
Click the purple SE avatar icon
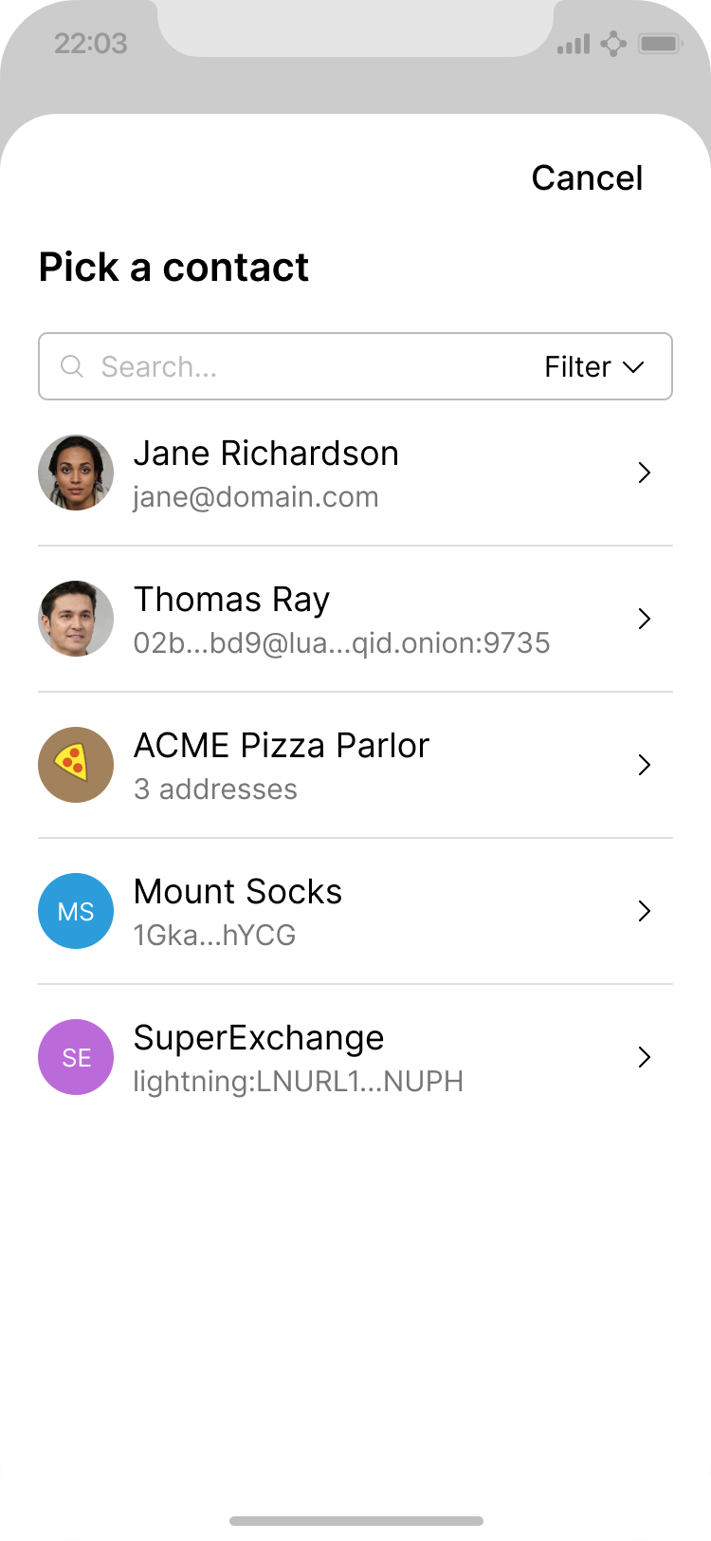[76, 1057]
